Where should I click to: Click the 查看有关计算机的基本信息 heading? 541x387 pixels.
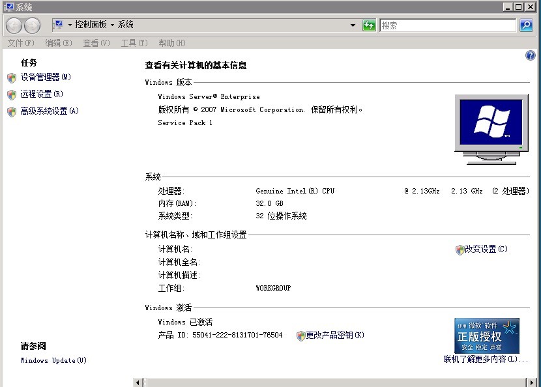click(196, 65)
